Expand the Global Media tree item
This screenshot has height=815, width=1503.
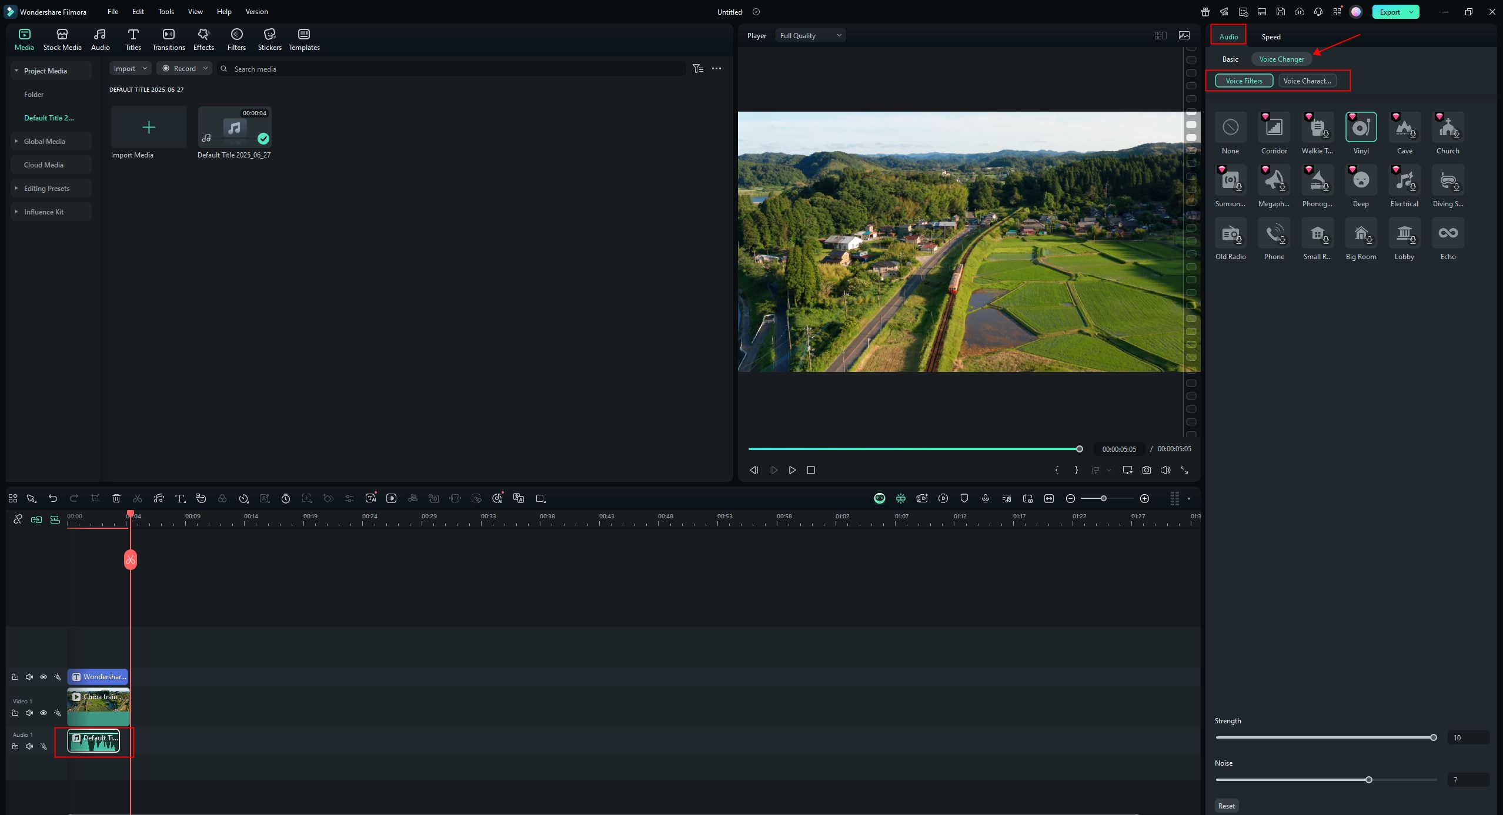(x=16, y=141)
